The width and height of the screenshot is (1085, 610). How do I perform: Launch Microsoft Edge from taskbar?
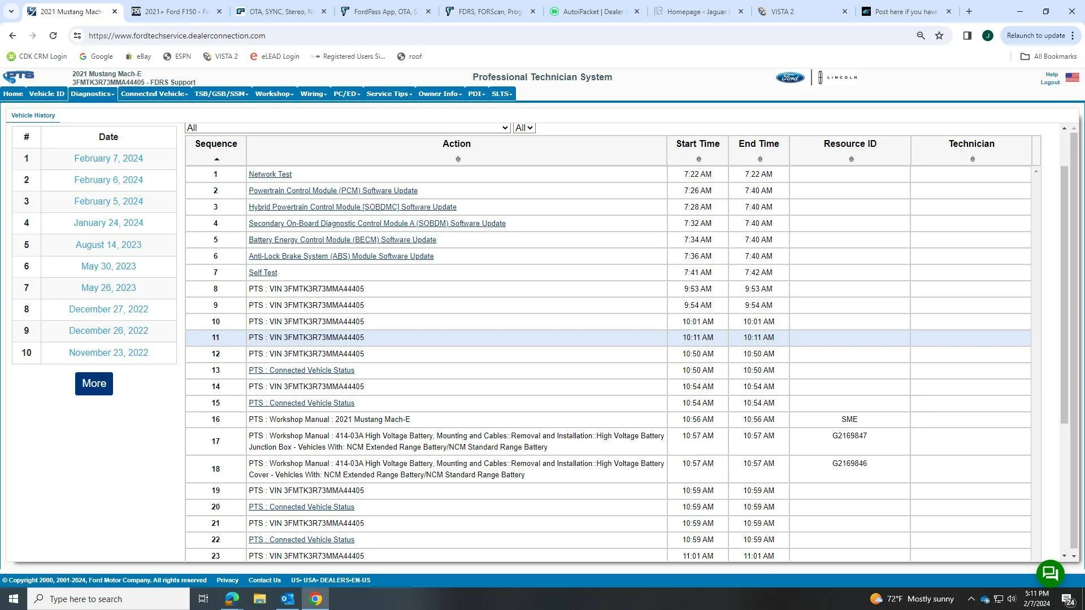point(232,599)
